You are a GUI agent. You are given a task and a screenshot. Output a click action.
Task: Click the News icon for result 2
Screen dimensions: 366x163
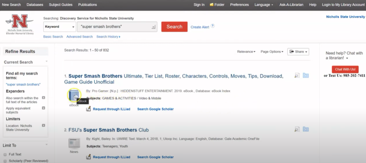(x=74, y=143)
